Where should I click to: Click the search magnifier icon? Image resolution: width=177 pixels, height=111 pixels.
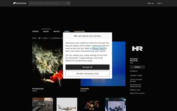(x=68, y=3)
